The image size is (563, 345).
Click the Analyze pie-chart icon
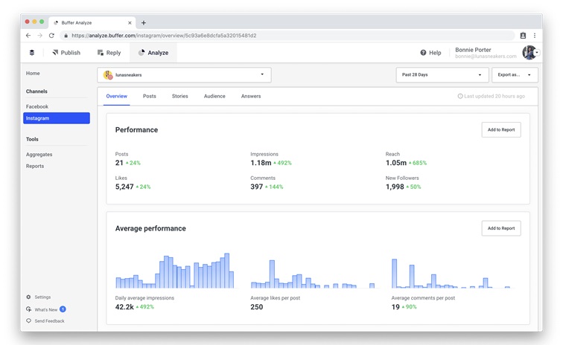tap(141, 52)
